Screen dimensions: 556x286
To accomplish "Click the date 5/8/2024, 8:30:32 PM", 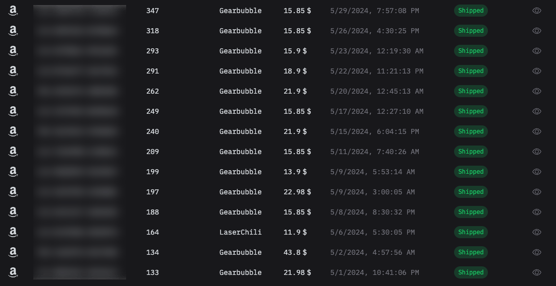I will [x=372, y=212].
